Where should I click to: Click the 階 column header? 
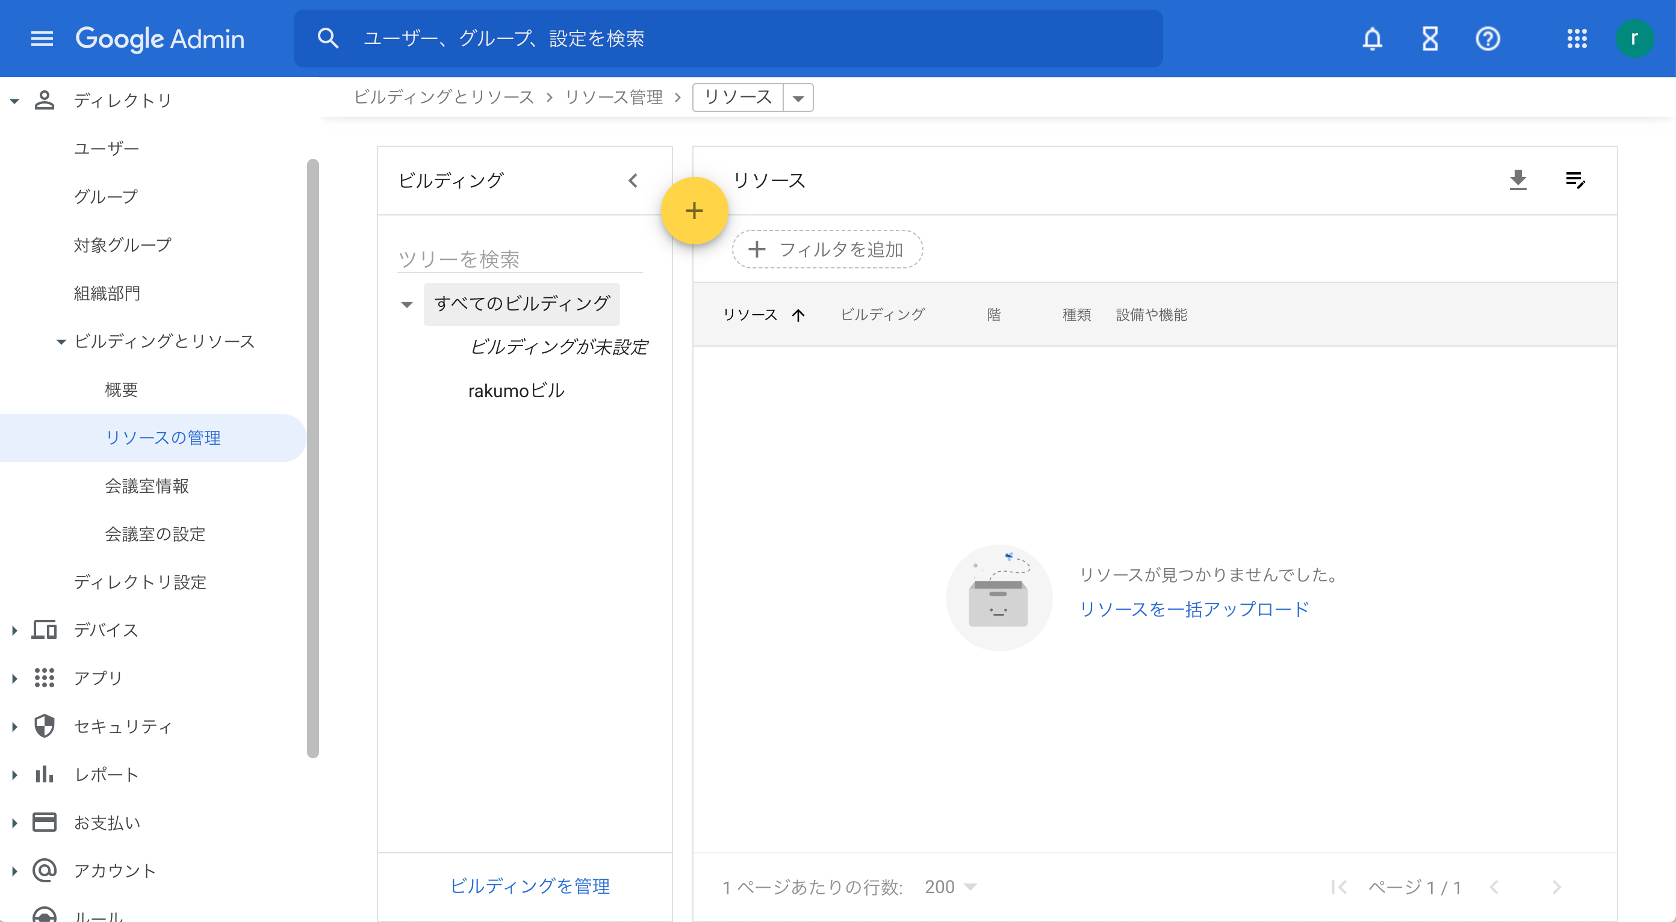point(993,315)
